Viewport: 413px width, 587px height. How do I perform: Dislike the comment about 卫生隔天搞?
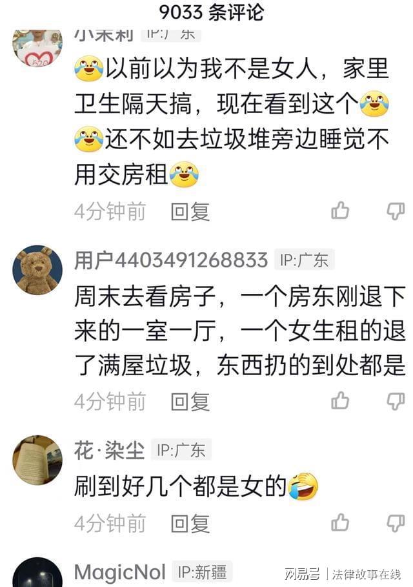pos(396,212)
